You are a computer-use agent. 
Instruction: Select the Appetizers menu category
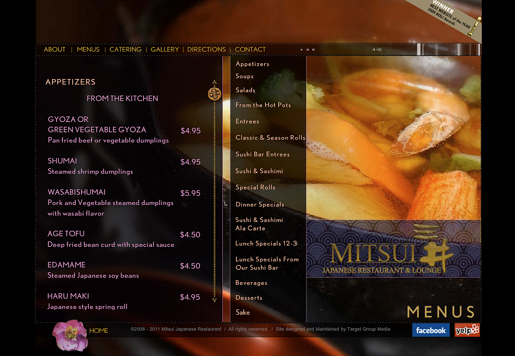253,64
